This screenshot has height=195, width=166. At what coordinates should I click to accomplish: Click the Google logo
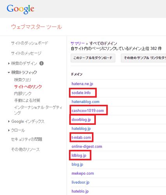point(20,9)
